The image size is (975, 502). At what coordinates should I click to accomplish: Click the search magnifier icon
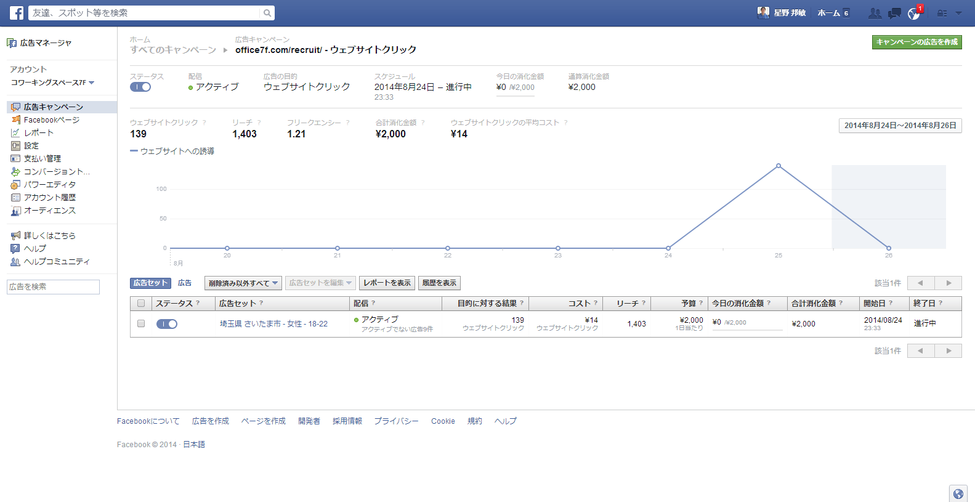point(267,13)
